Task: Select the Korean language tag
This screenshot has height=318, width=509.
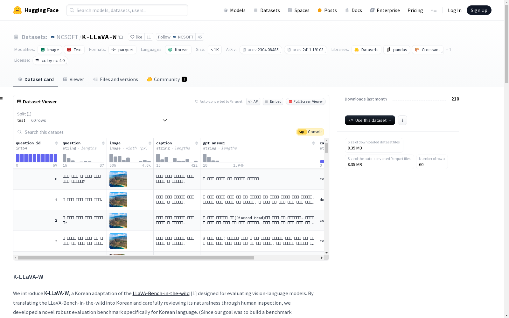Action: coord(178,50)
